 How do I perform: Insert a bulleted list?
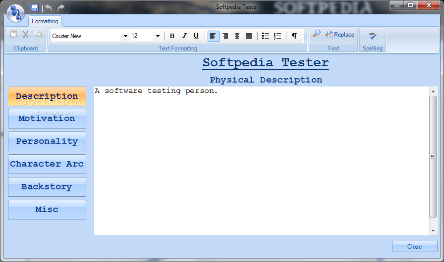[265, 36]
